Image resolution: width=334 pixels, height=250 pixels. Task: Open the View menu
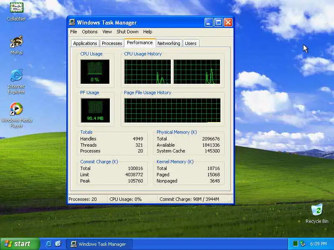tap(107, 32)
